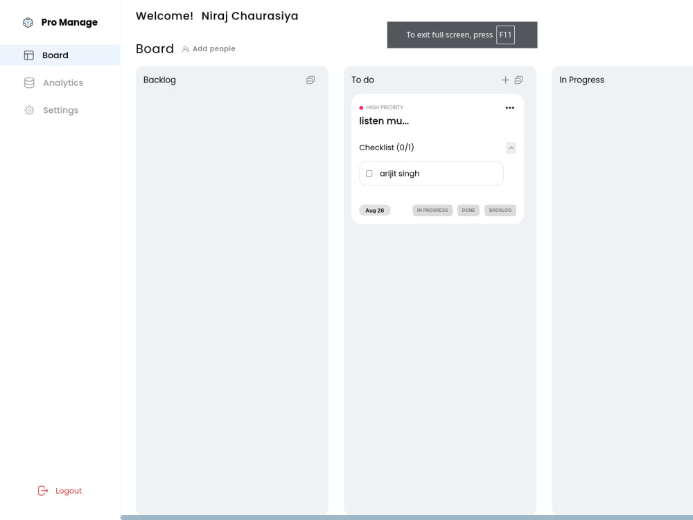Click the red high priority dot

361,108
